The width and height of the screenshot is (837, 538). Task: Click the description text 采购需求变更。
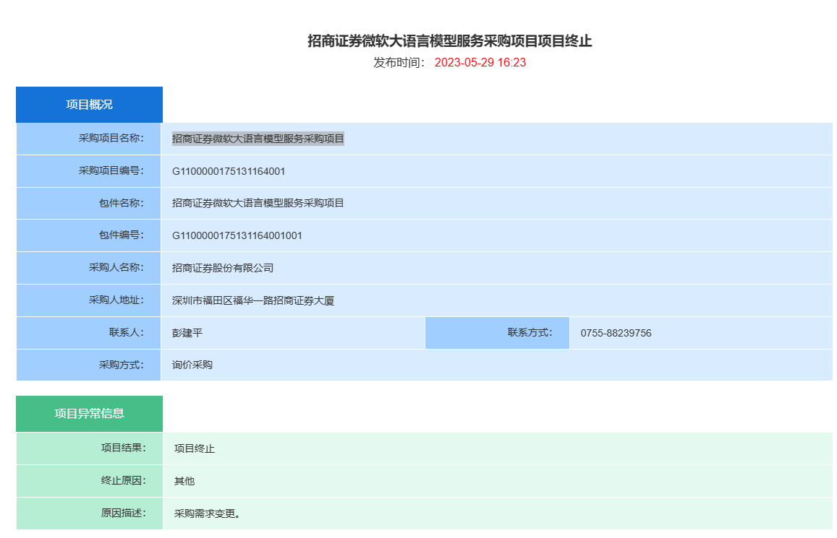click(x=207, y=513)
